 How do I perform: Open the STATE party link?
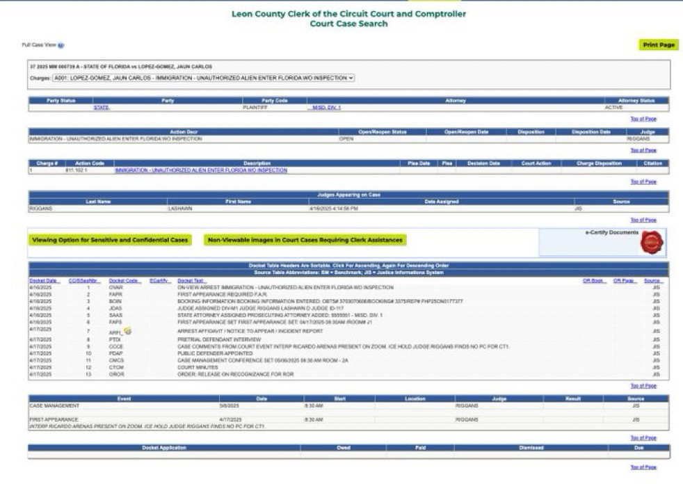click(x=102, y=107)
